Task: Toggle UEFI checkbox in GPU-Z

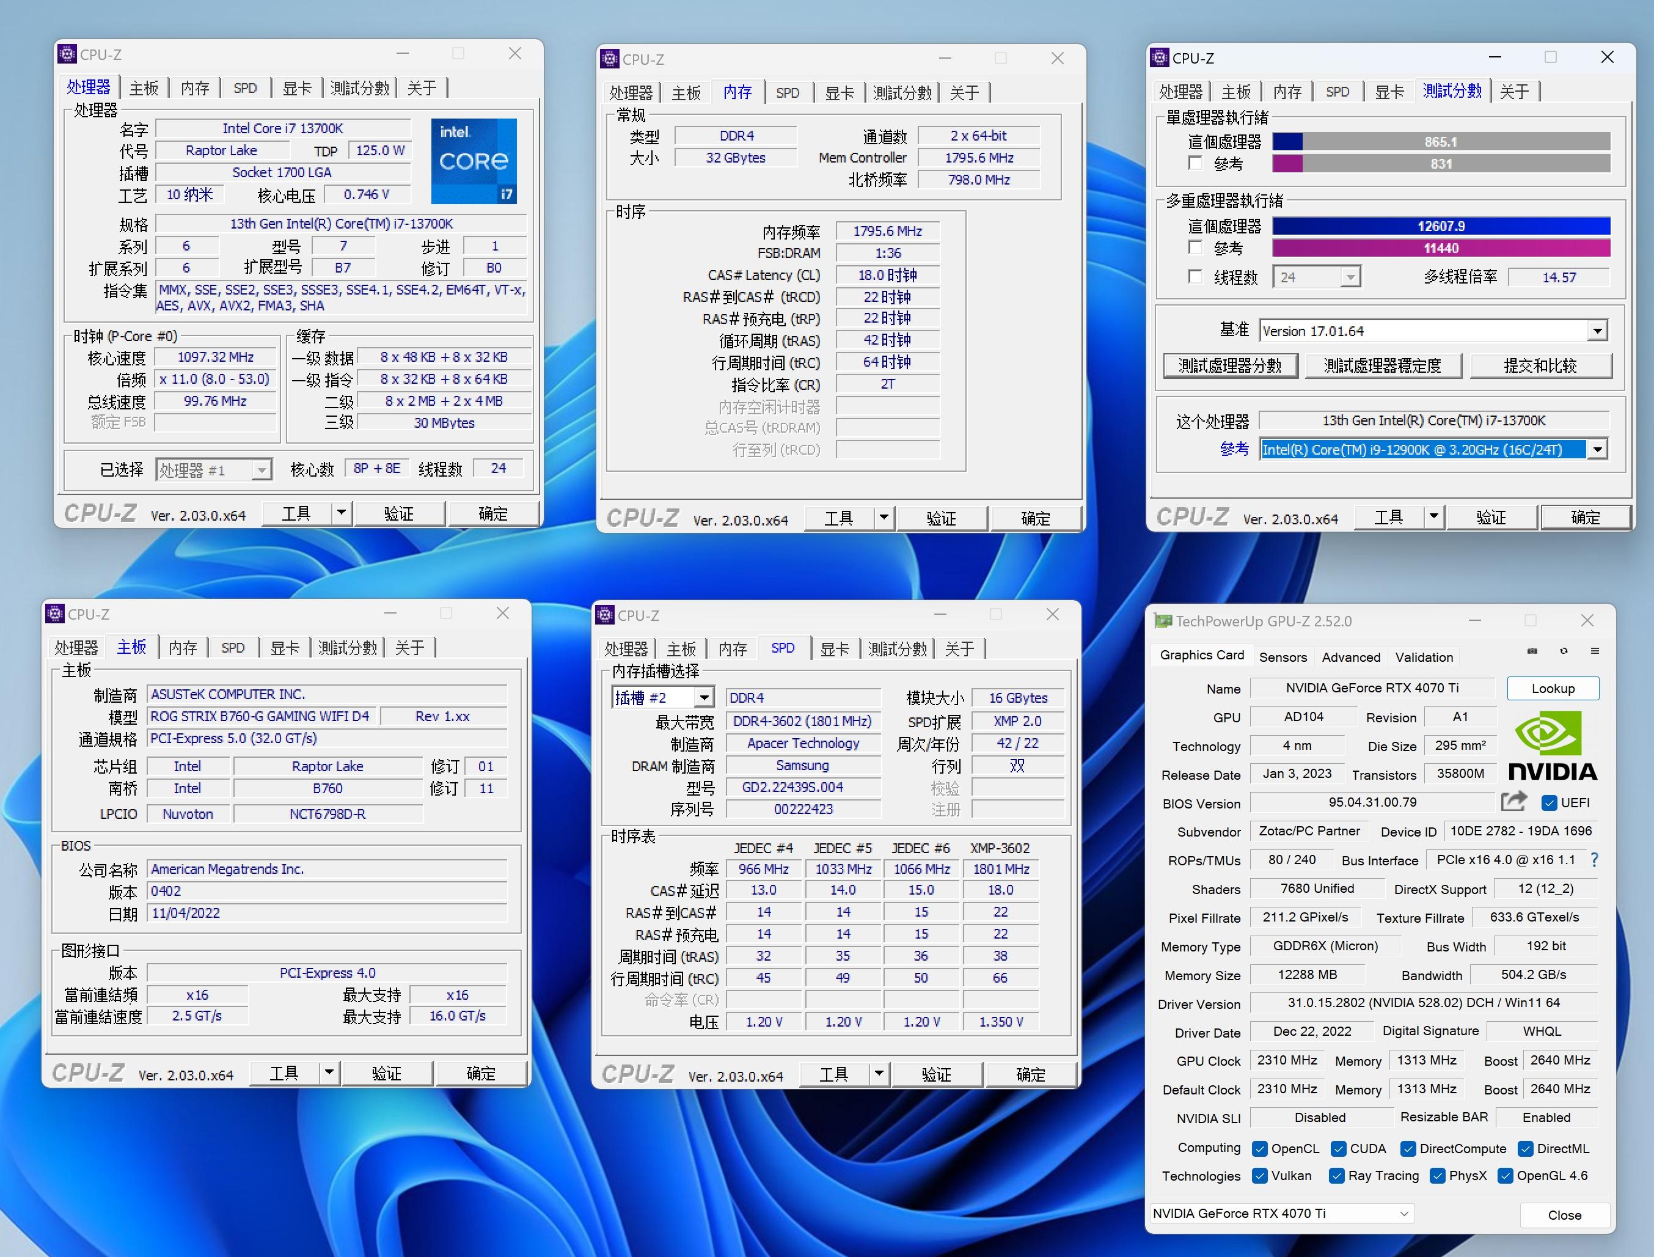Action: [x=1550, y=803]
